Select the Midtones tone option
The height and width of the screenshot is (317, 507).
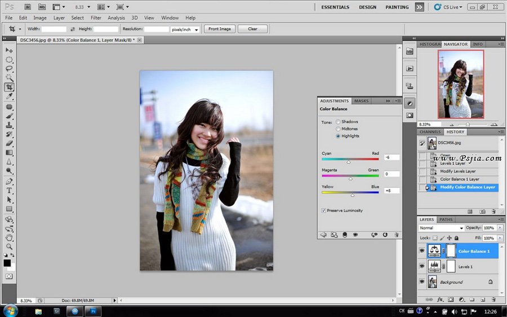[339, 129]
